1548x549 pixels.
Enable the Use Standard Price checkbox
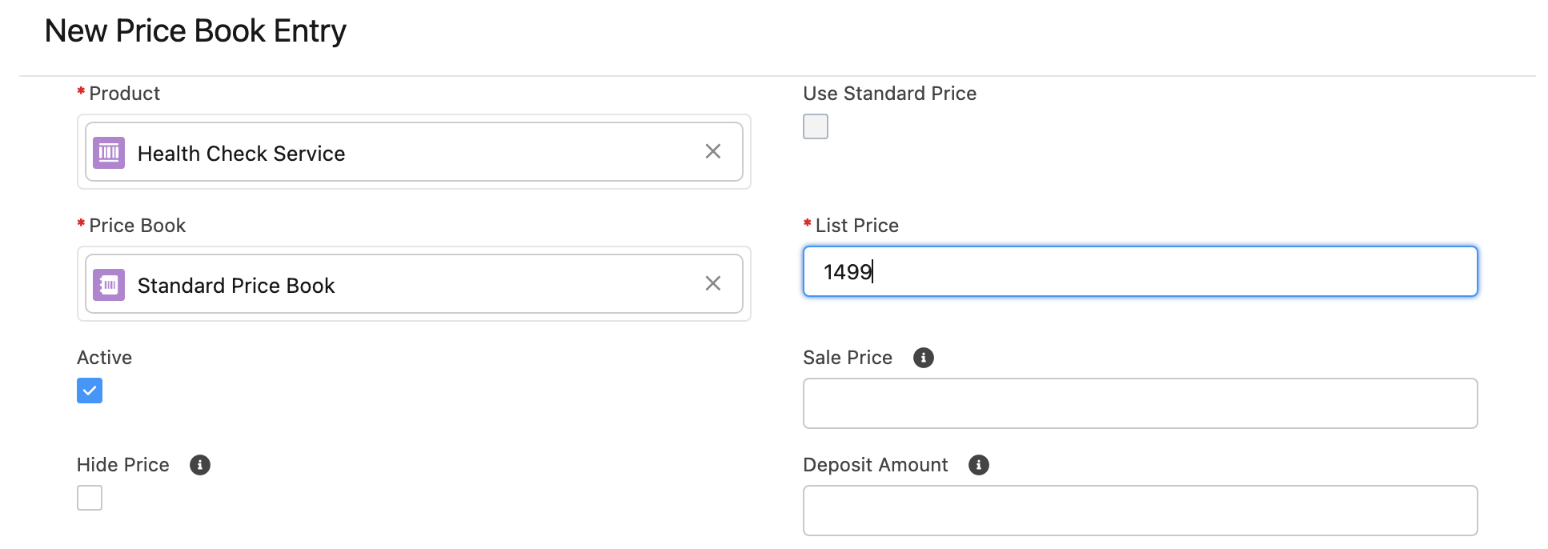[816, 126]
